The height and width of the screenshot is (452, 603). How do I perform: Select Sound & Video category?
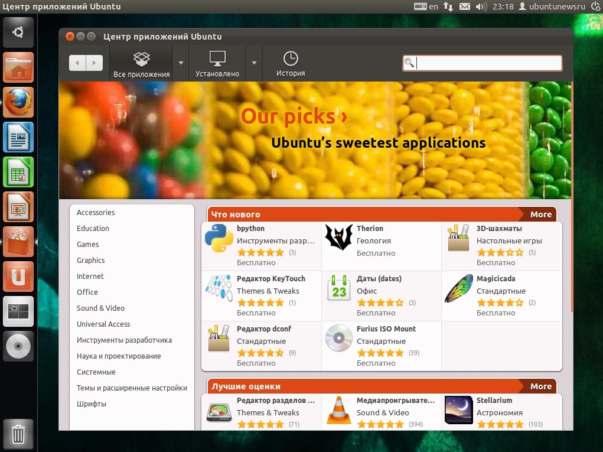tap(101, 308)
